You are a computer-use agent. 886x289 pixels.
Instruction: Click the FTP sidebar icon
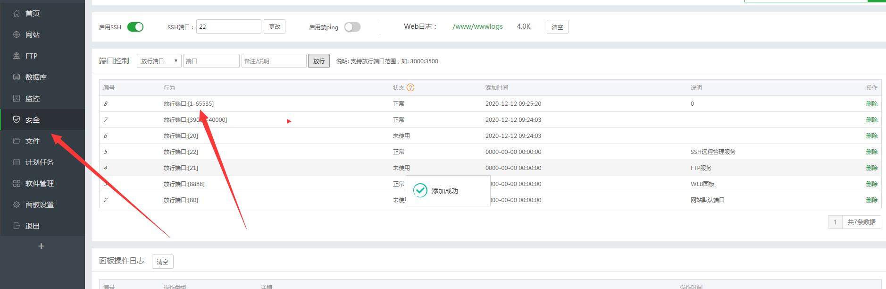click(x=17, y=56)
